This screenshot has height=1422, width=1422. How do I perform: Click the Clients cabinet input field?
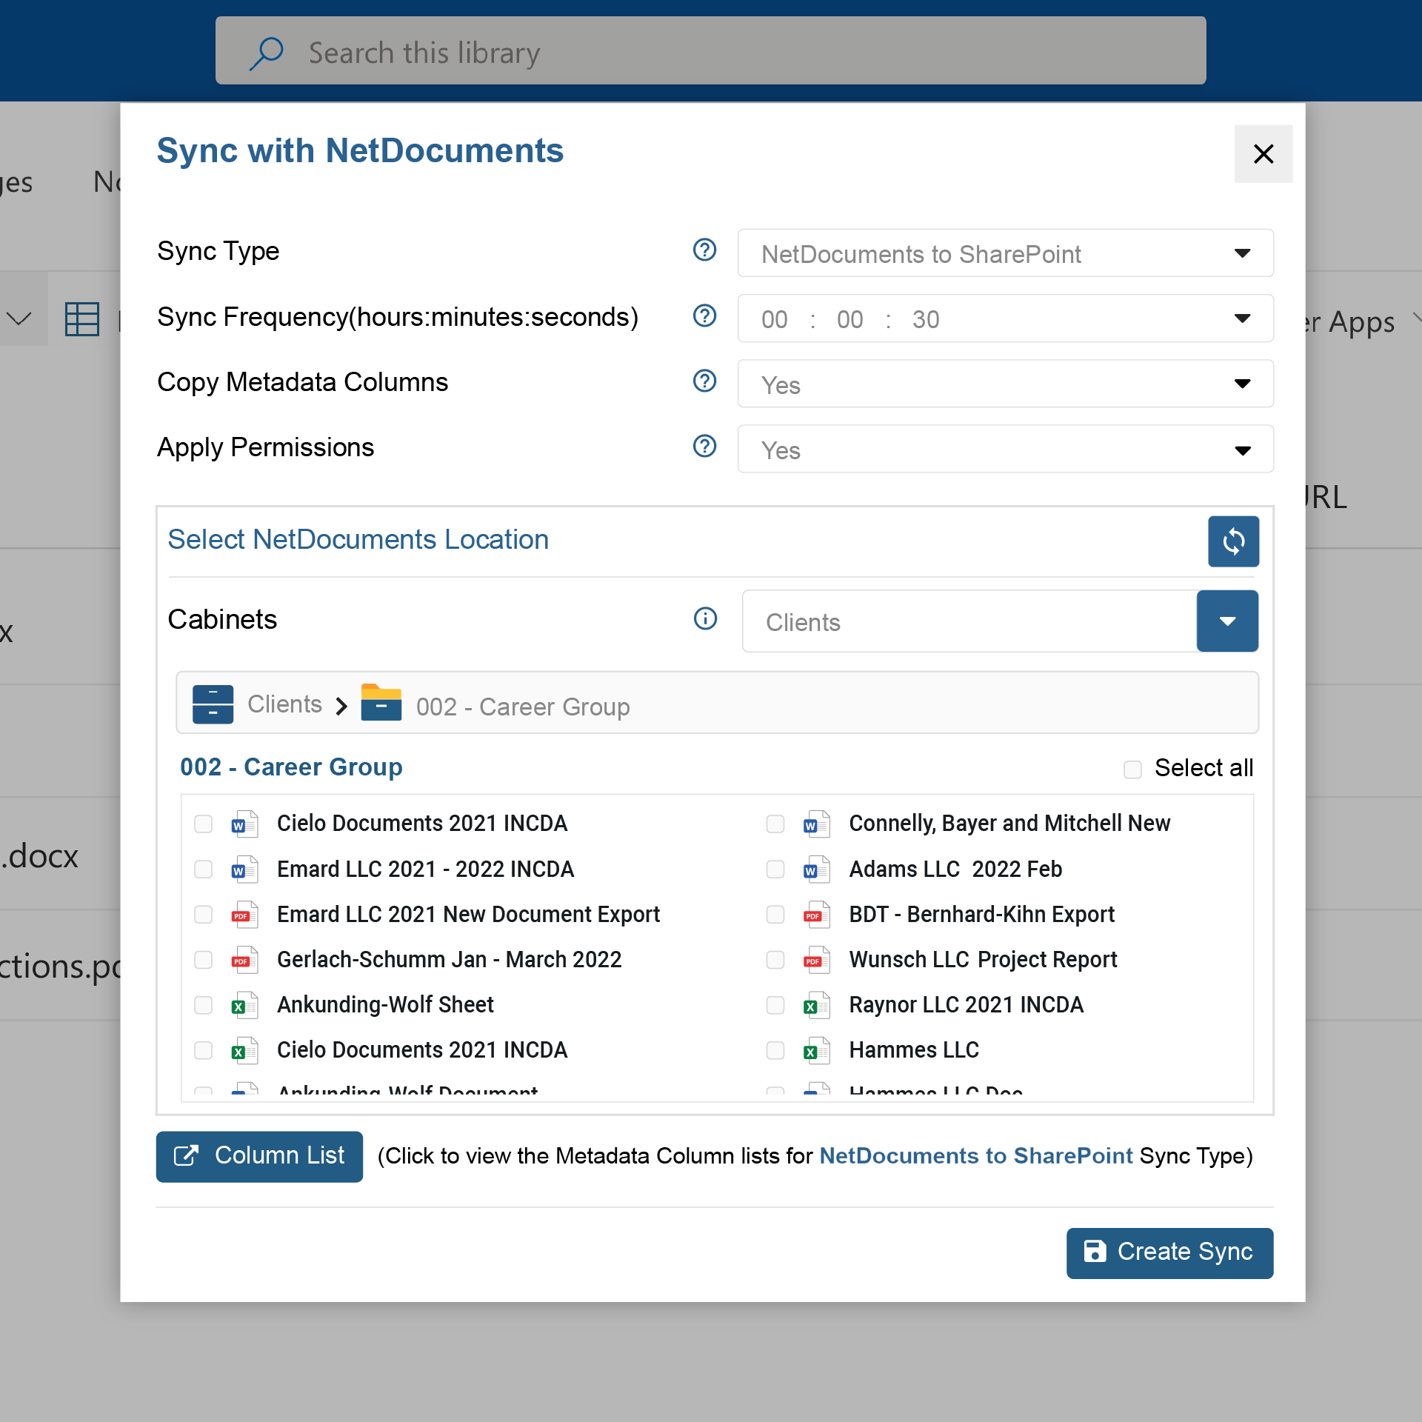[x=969, y=621]
